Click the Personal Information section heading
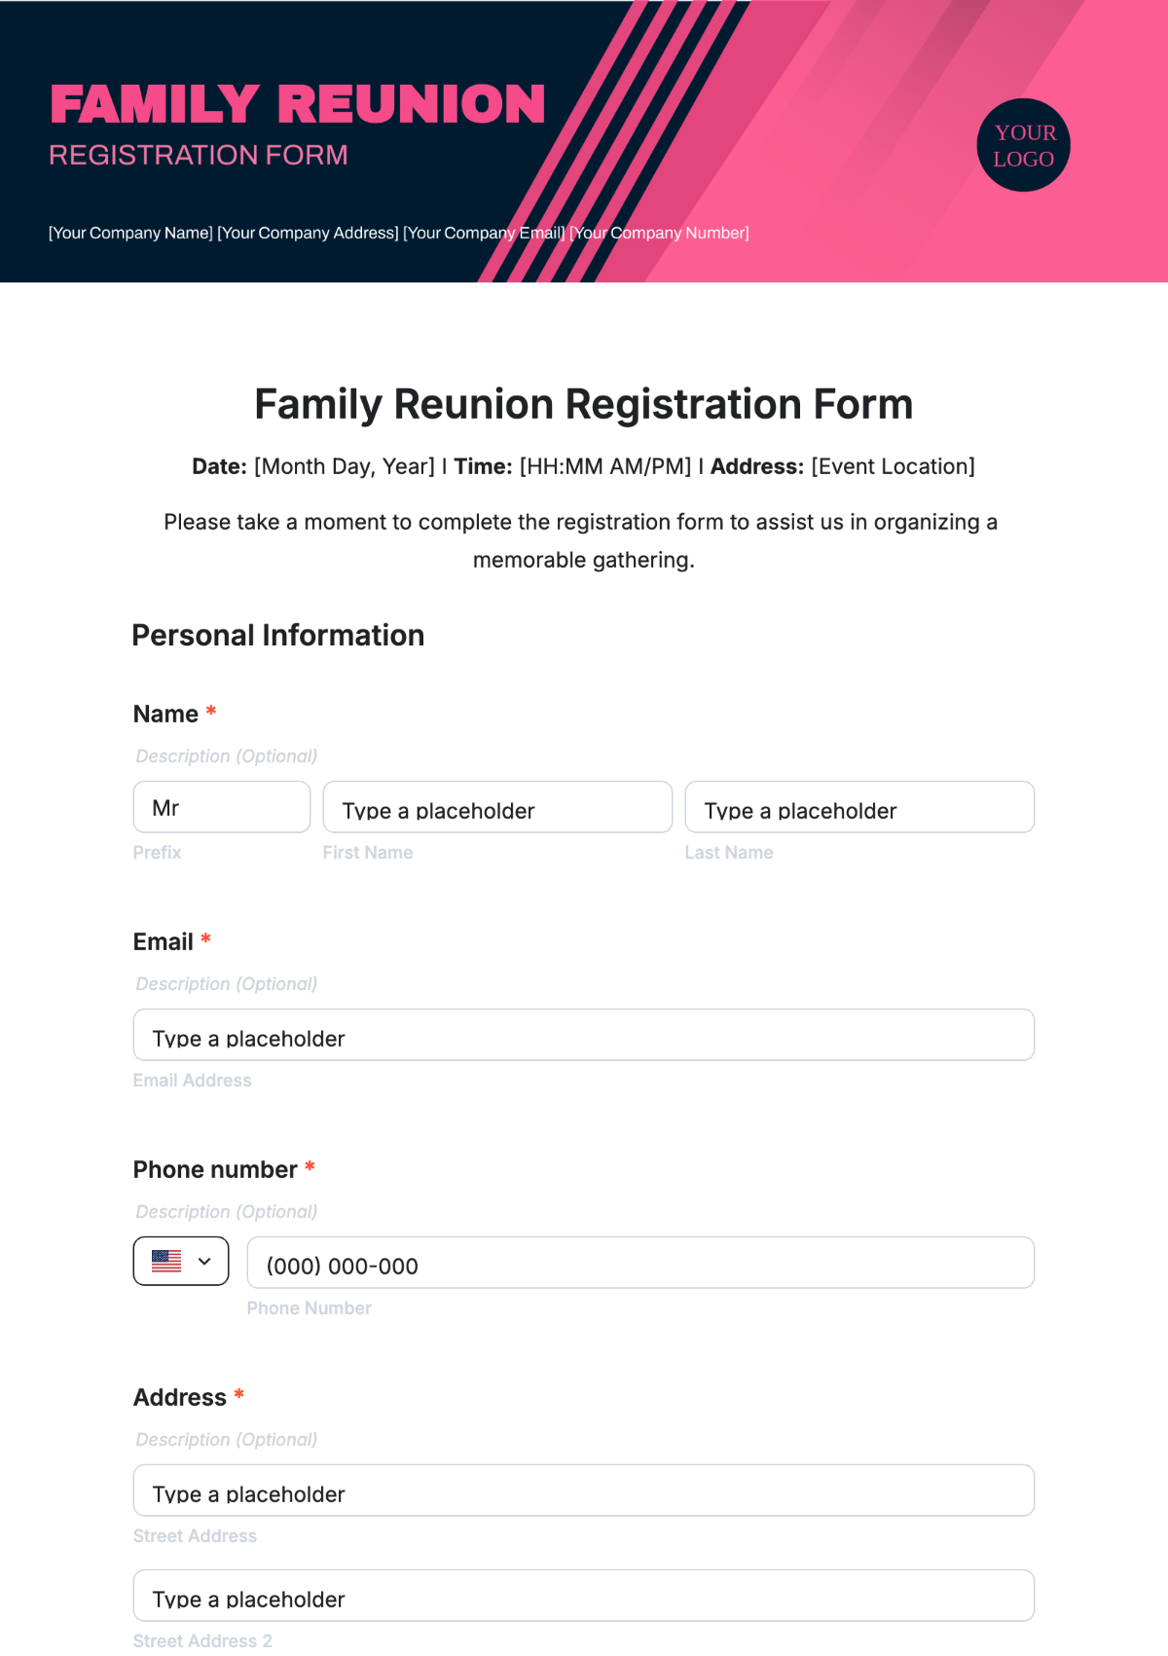Screen dimensions: 1168x1656 pos(277,636)
